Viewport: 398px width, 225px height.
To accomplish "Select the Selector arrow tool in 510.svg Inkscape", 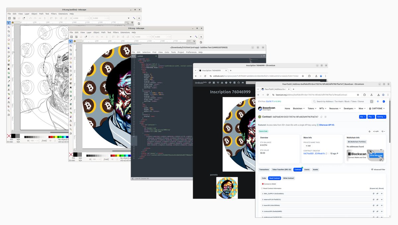I will pyautogui.click(x=71, y=41).
